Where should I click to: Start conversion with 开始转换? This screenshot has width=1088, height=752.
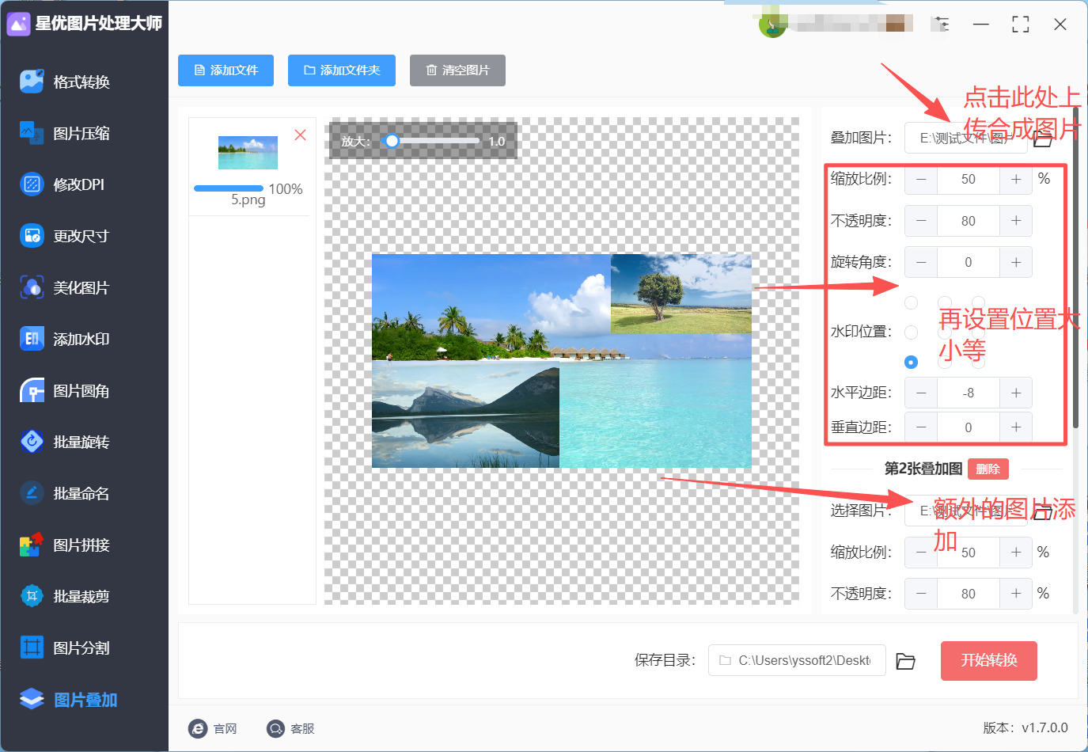[x=989, y=661]
